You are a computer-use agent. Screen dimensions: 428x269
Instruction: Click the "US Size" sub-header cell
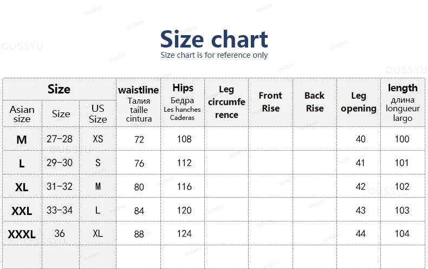pos(98,114)
